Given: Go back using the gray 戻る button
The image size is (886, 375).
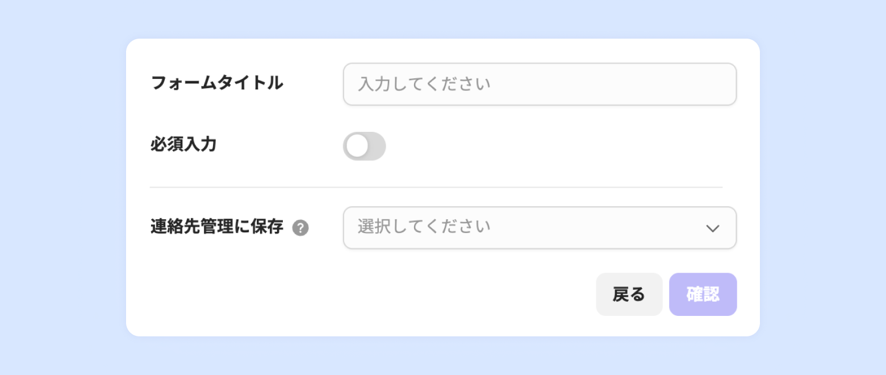Looking at the screenshot, I should pyautogui.click(x=629, y=294).
